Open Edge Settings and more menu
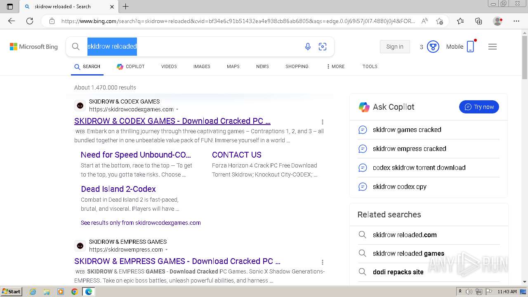 click(x=516, y=21)
